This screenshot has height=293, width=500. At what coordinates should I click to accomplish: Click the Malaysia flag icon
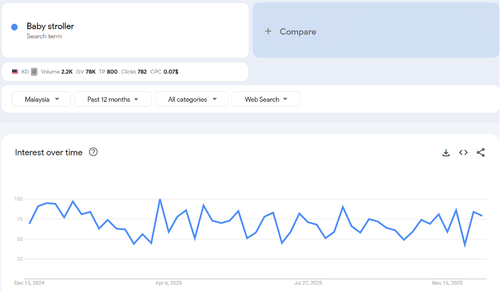click(x=15, y=72)
